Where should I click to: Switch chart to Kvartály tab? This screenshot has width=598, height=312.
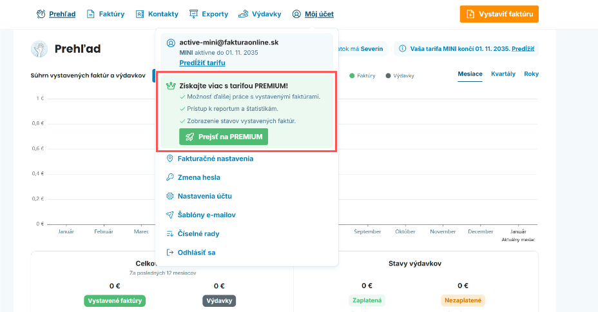pyautogui.click(x=503, y=74)
